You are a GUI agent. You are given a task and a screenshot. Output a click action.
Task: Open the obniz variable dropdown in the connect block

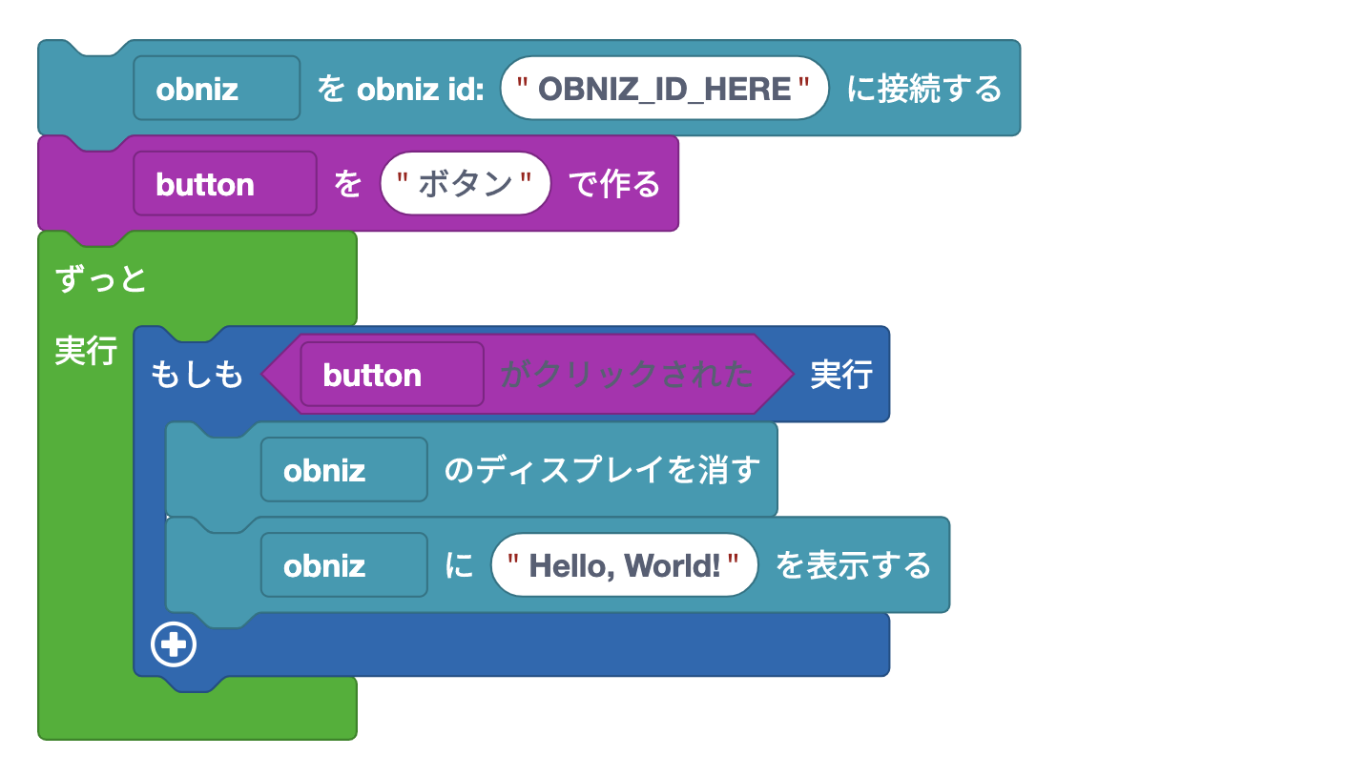point(216,89)
